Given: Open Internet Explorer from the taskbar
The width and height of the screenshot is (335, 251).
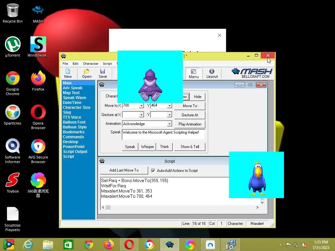Looking at the screenshot, I should click(28, 244).
